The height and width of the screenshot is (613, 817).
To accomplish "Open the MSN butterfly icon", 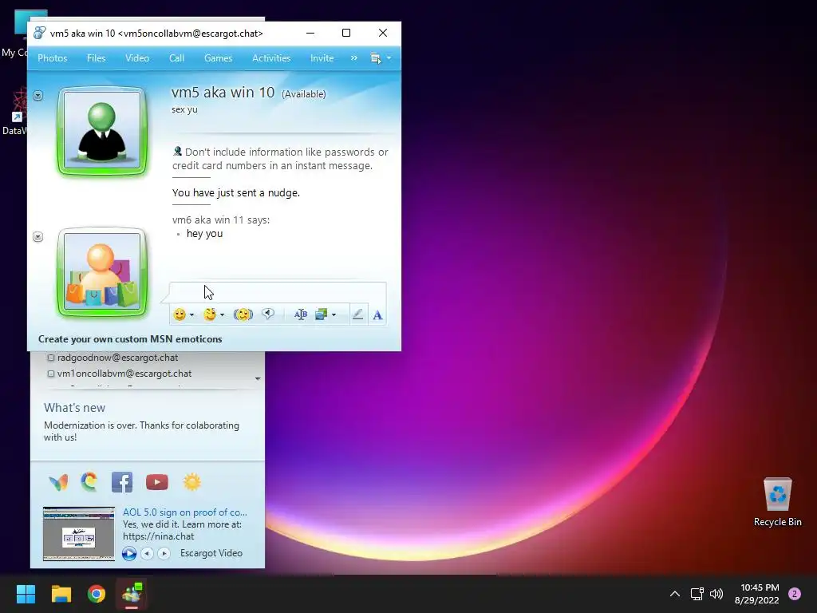I will pyautogui.click(x=58, y=482).
